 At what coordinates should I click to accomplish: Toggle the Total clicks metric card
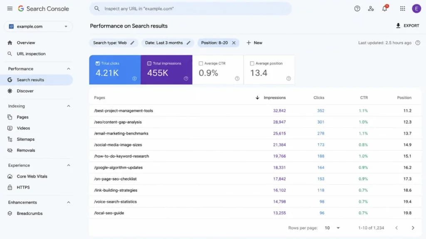(115, 70)
